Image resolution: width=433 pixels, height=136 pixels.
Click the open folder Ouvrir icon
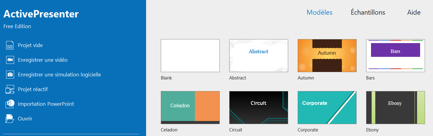[10, 119]
